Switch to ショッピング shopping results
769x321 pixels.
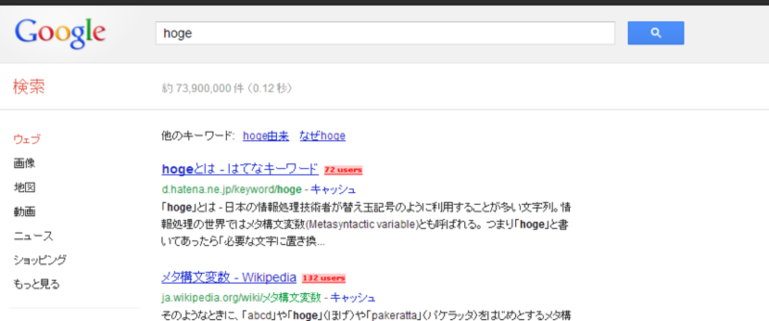point(40,260)
